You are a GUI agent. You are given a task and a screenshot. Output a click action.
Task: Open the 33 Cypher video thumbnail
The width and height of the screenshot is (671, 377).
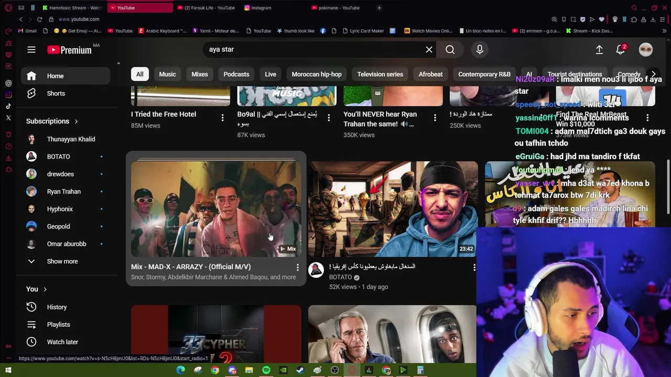(216, 334)
